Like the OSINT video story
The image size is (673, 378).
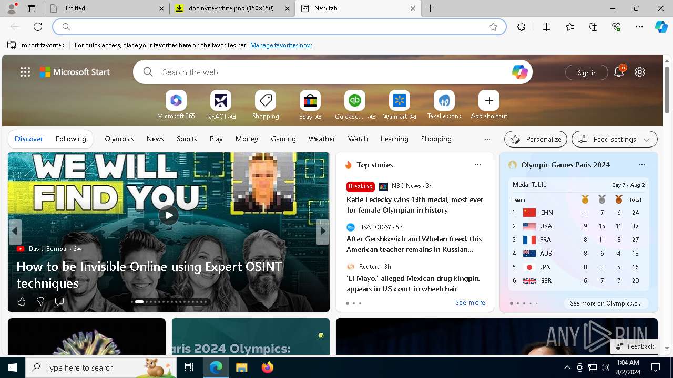pos(22,301)
